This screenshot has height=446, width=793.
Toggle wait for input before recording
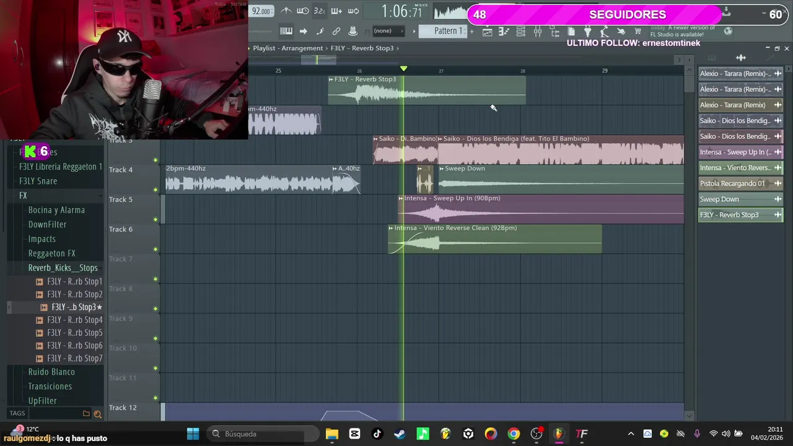(x=303, y=11)
